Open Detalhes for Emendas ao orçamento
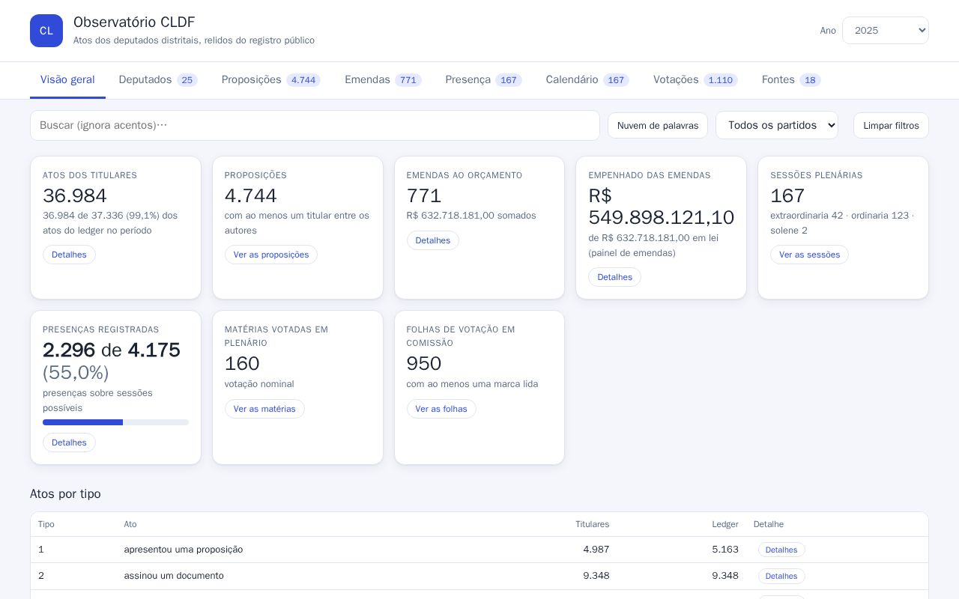This screenshot has width=959, height=599. point(433,240)
